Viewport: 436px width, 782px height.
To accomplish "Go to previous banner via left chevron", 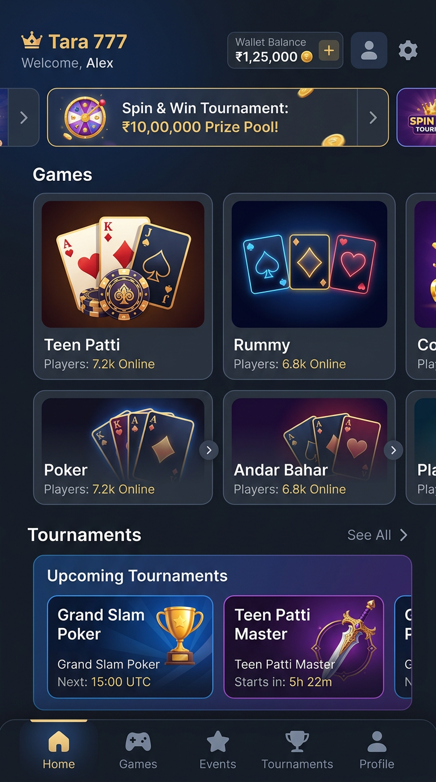I will click(x=24, y=118).
